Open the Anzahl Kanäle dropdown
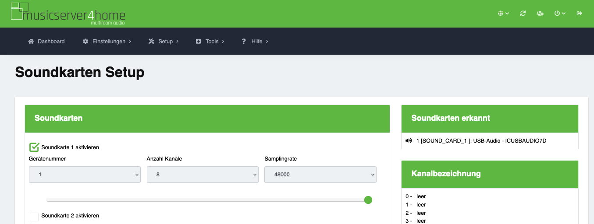This screenshot has height=224, width=594. (203, 174)
